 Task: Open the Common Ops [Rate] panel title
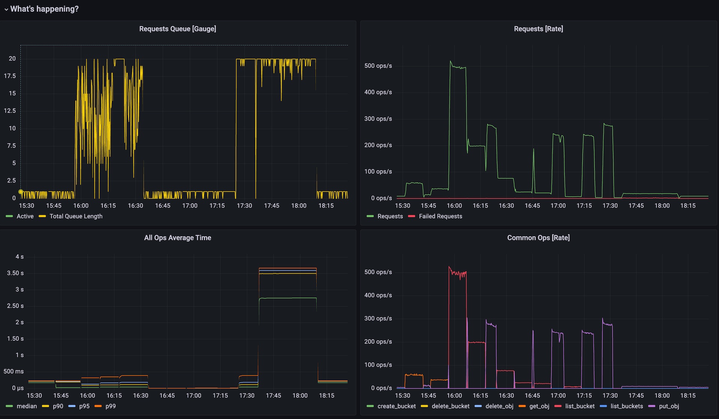coord(538,238)
